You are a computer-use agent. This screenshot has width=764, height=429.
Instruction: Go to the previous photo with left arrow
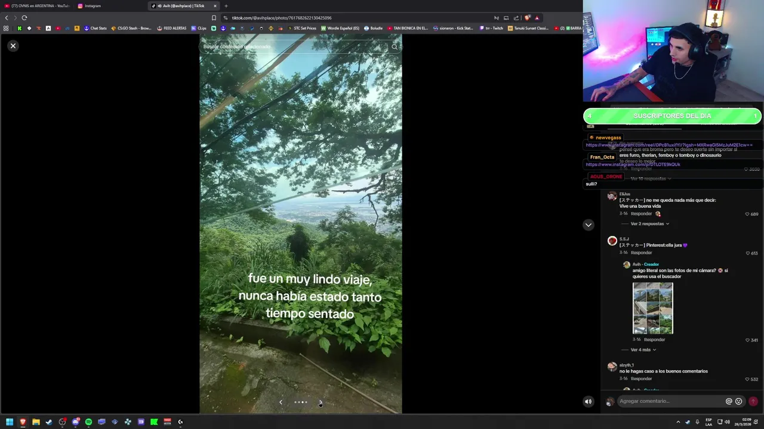click(x=281, y=402)
